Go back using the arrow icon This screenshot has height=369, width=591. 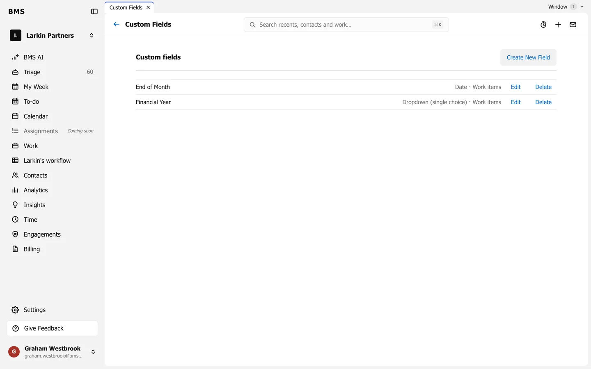click(117, 24)
